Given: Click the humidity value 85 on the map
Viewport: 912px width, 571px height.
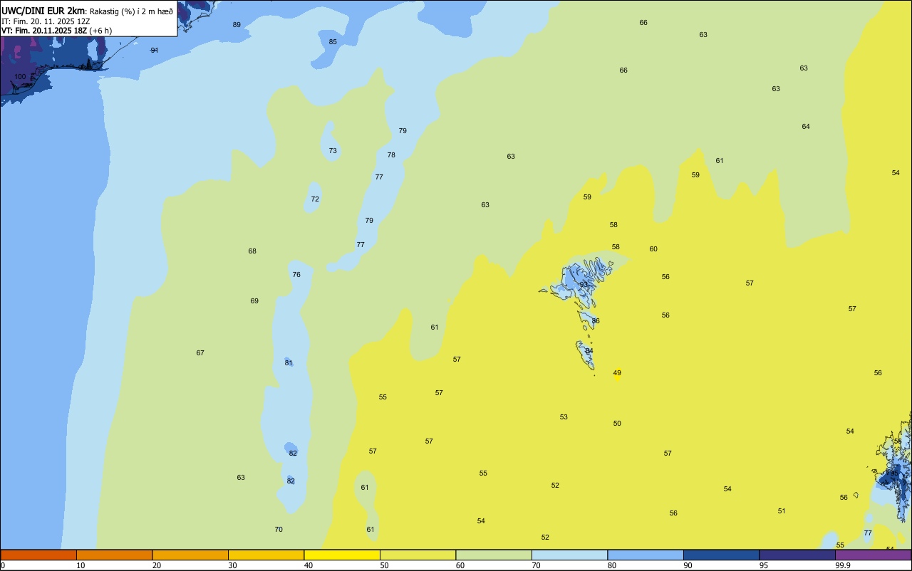Looking at the screenshot, I should [333, 41].
